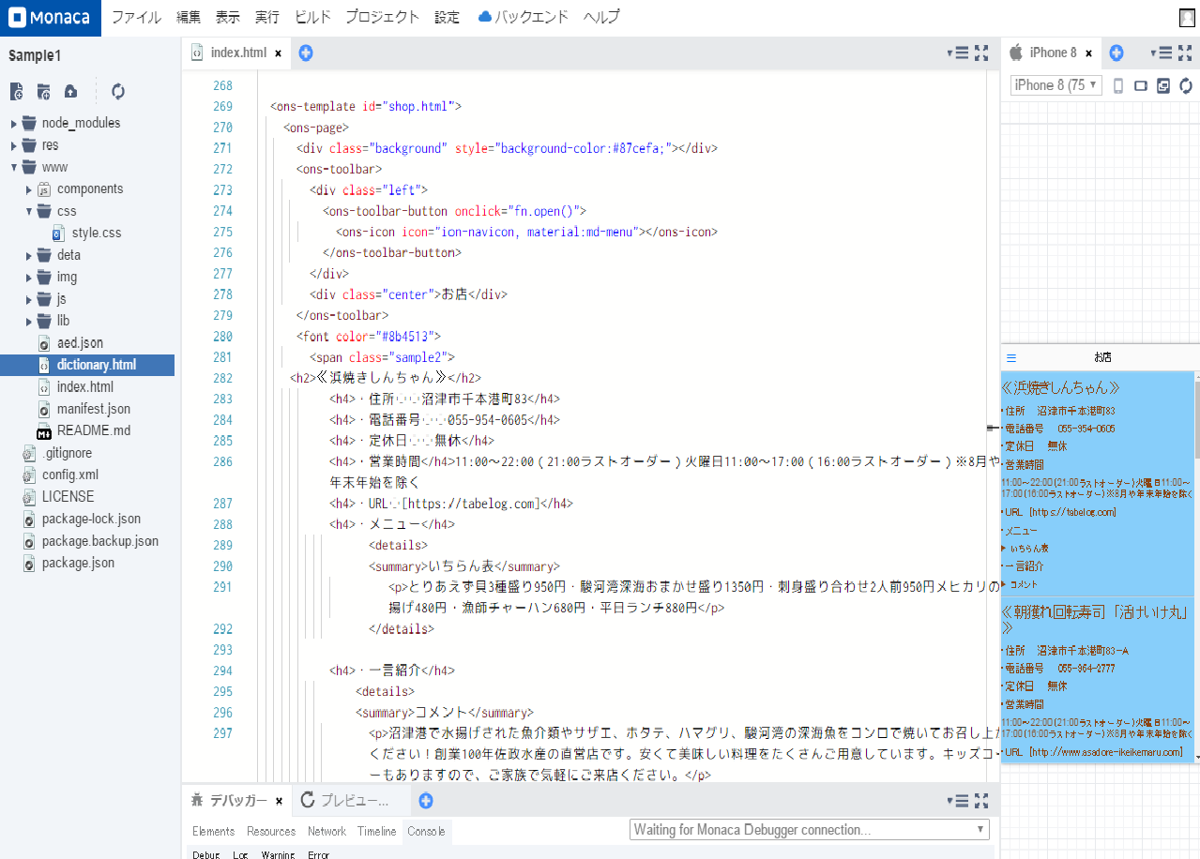Enable the Error console filter
Viewport: 1200px width, 859px height.
click(x=319, y=854)
